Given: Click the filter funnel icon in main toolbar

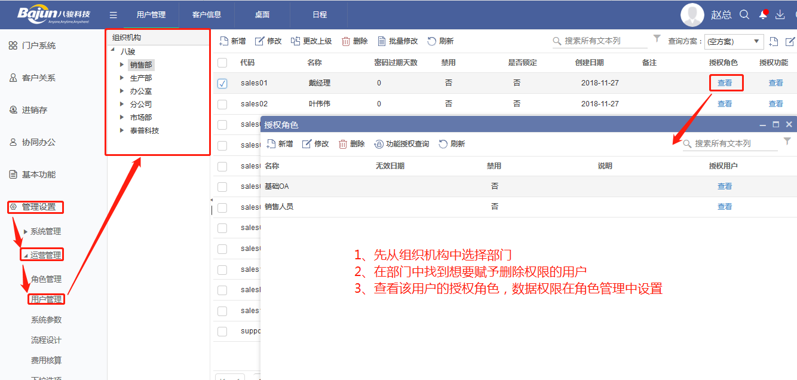Looking at the screenshot, I should click(657, 39).
